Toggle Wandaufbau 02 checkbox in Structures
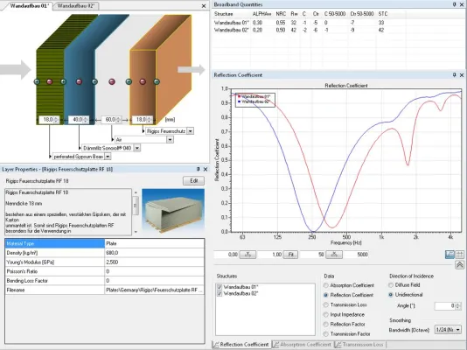Viewport: 467px width, 350px height. pos(220,294)
